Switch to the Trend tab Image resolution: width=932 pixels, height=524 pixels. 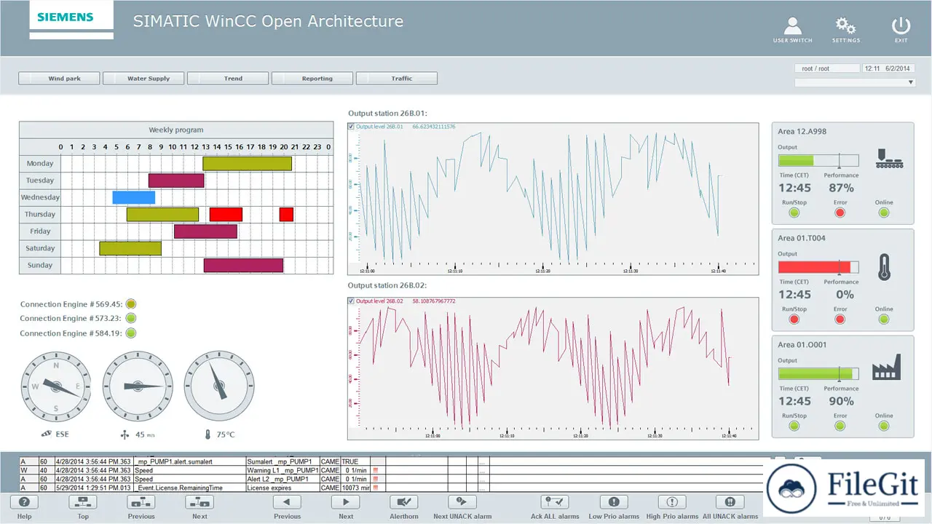tap(228, 78)
